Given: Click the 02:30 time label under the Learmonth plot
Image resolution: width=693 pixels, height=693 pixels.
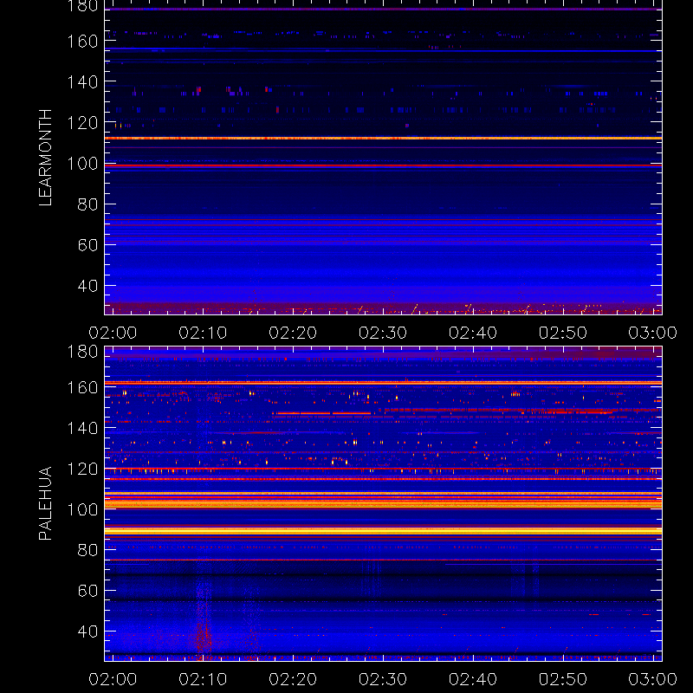Looking at the screenshot, I should tap(383, 333).
